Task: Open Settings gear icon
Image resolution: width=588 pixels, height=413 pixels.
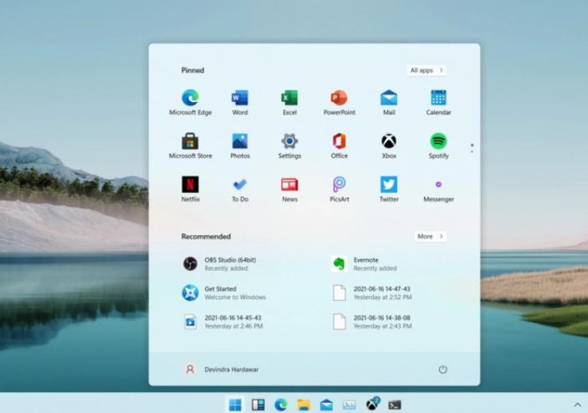Action: pos(289,145)
